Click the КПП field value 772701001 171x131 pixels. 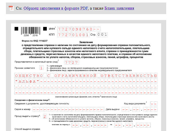73,35
